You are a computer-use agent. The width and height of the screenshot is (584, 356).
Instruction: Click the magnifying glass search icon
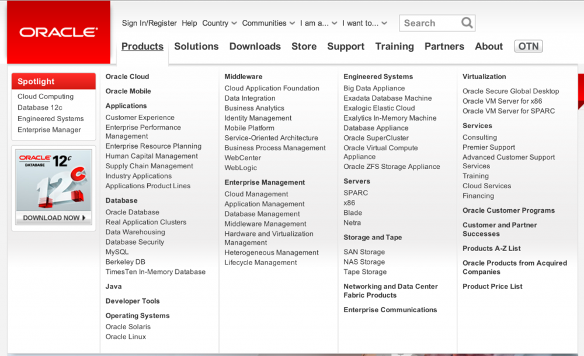coord(467,23)
